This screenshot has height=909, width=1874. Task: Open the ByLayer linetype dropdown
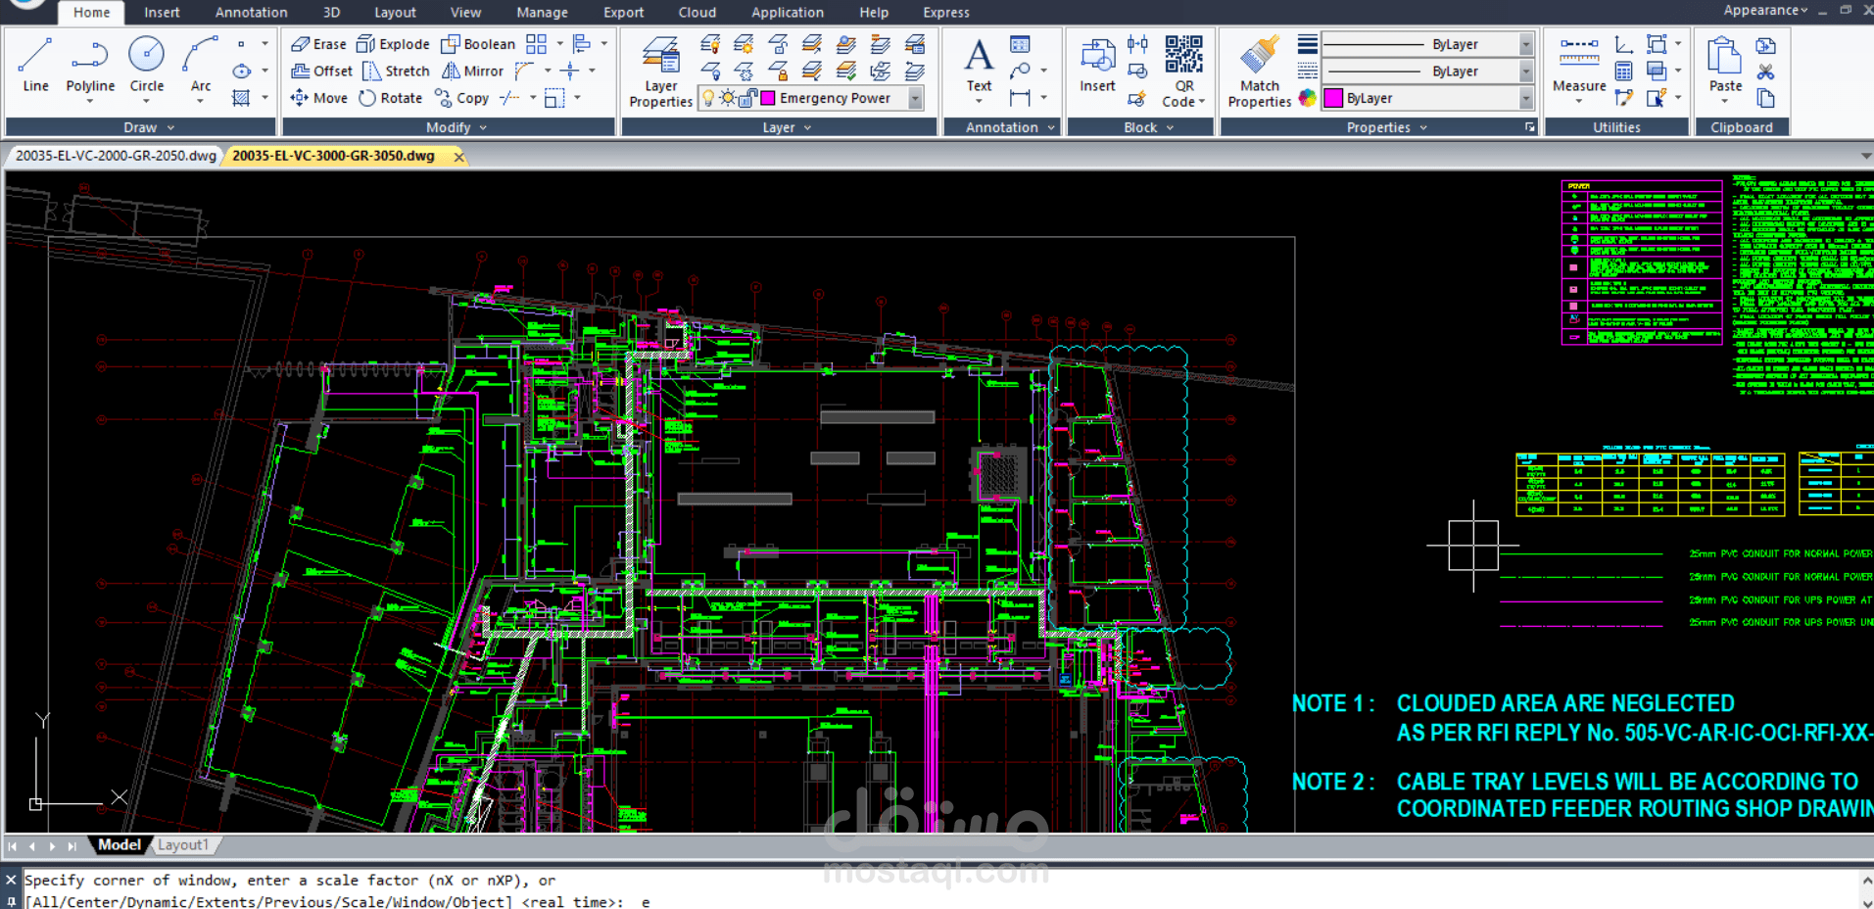point(1525,71)
